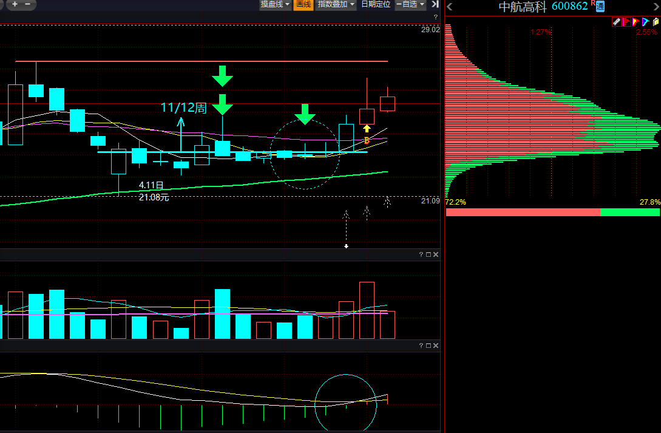This screenshot has height=433, width=661.
Task: Go to previous stock with left chevron
Action: [x=449, y=7]
